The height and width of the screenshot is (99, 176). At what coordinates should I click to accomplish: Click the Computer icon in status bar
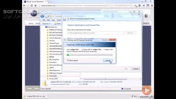pos(122,89)
